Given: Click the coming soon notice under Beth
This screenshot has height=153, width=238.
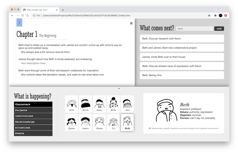Looking at the screenshot, I should pos(184,128).
